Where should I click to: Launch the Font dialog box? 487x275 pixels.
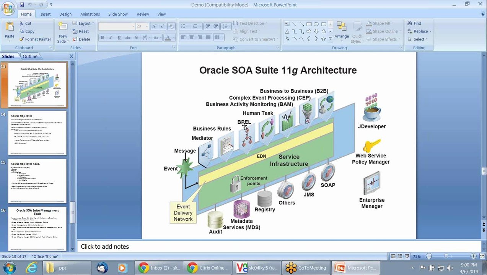pos(173,48)
